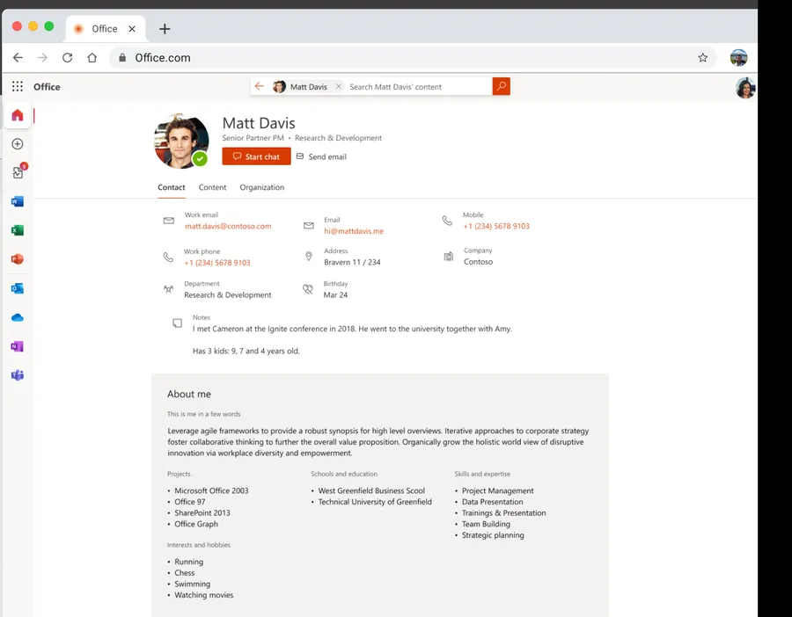The width and height of the screenshot is (792, 617).
Task: Click 'Chess' hobby item
Action: [x=185, y=573]
